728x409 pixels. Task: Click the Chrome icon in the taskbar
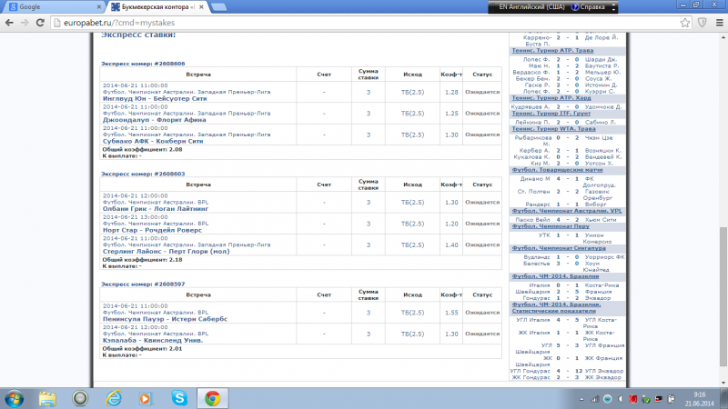click(x=211, y=398)
